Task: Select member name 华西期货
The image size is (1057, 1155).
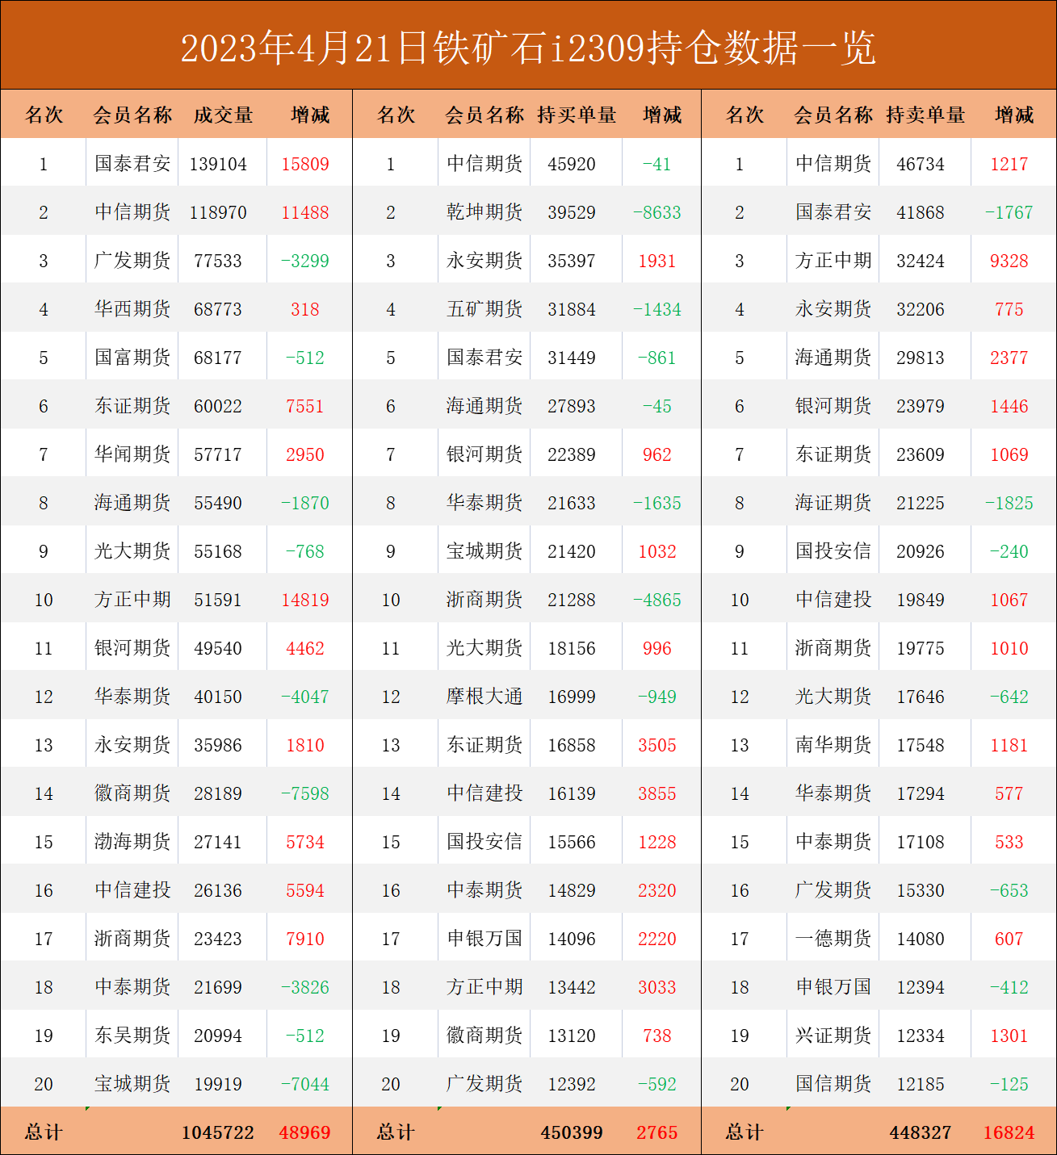Action: [x=132, y=309]
